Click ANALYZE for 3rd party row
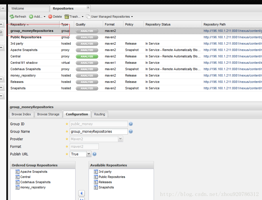The image size is (262, 200). pyautogui.click(x=87, y=44)
